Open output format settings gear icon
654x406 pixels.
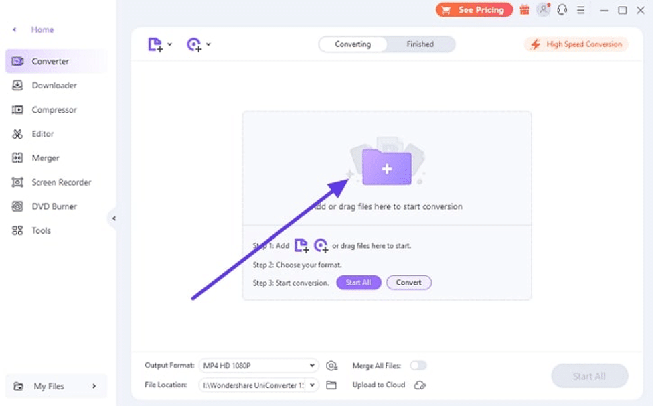point(331,366)
